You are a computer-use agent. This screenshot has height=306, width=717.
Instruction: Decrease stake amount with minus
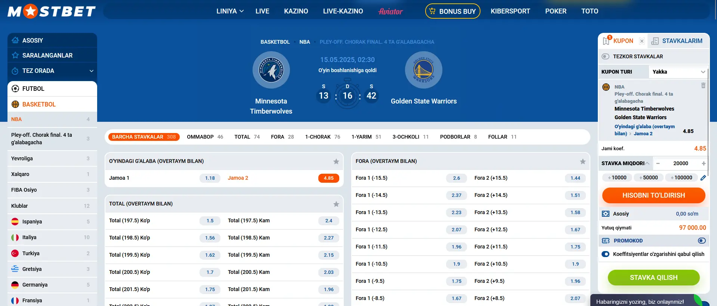point(658,163)
